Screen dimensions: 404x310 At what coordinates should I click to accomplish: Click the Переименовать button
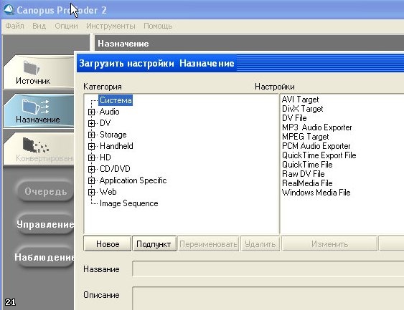pos(208,243)
